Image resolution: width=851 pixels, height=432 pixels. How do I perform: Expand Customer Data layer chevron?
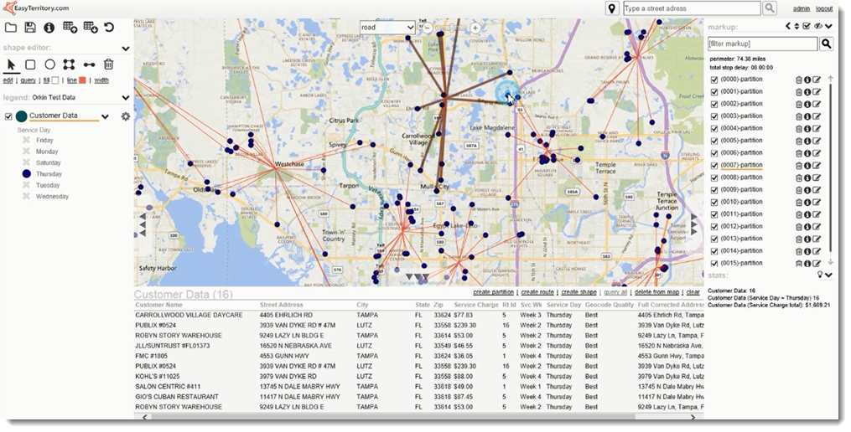[x=106, y=116]
